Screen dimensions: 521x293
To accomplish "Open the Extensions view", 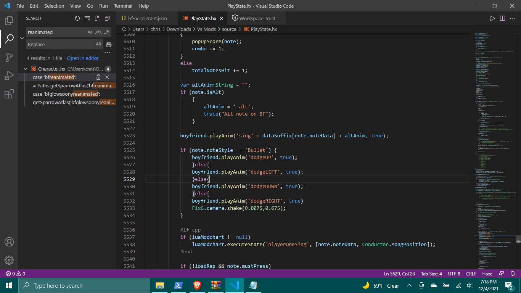I will [9, 94].
